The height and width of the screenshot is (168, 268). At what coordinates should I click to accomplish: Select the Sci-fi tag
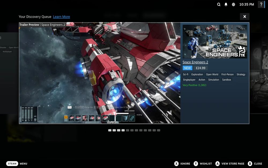pyautogui.click(x=186, y=74)
